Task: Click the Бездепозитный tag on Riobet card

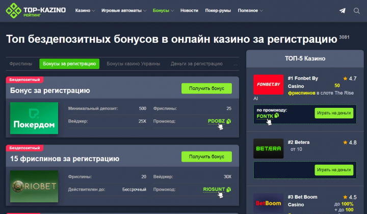Action: (24, 148)
